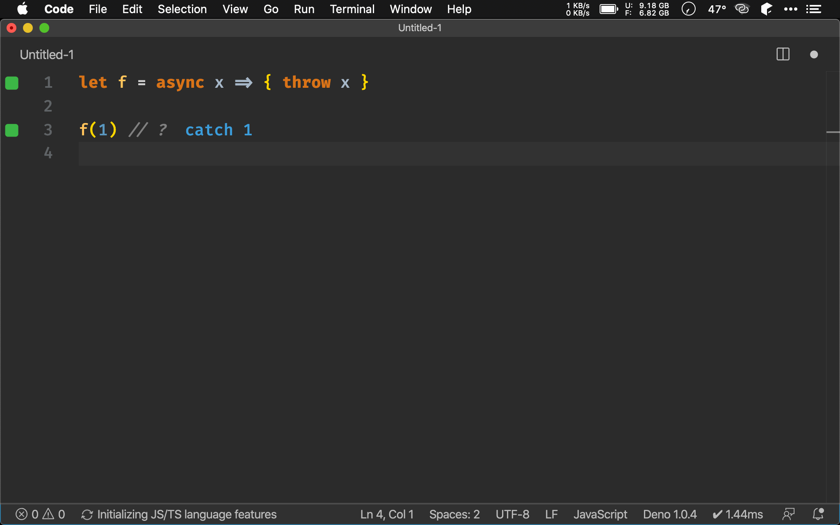Click the errors count icon in status bar
The width and height of the screenshot is (840, 525).
pyautogui.click(x=22, y=514)
